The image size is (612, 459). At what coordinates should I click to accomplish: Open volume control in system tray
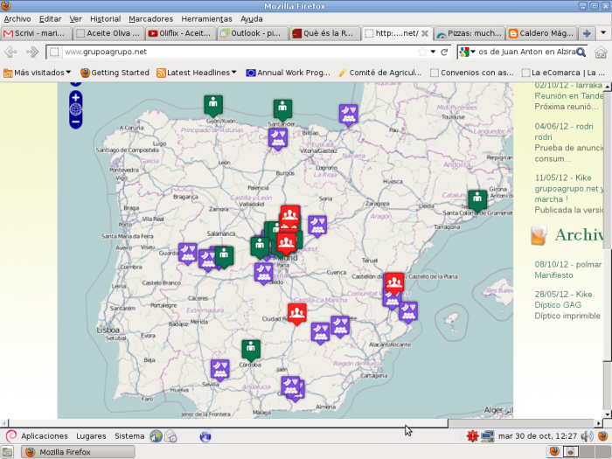pyautogui.click(x=587, y=436)
